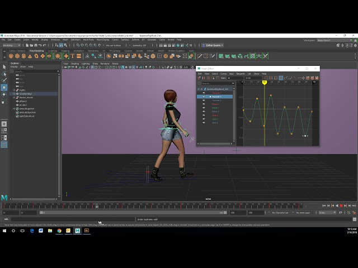Click the polygon cylinder shelf icon

pos(23,56)
